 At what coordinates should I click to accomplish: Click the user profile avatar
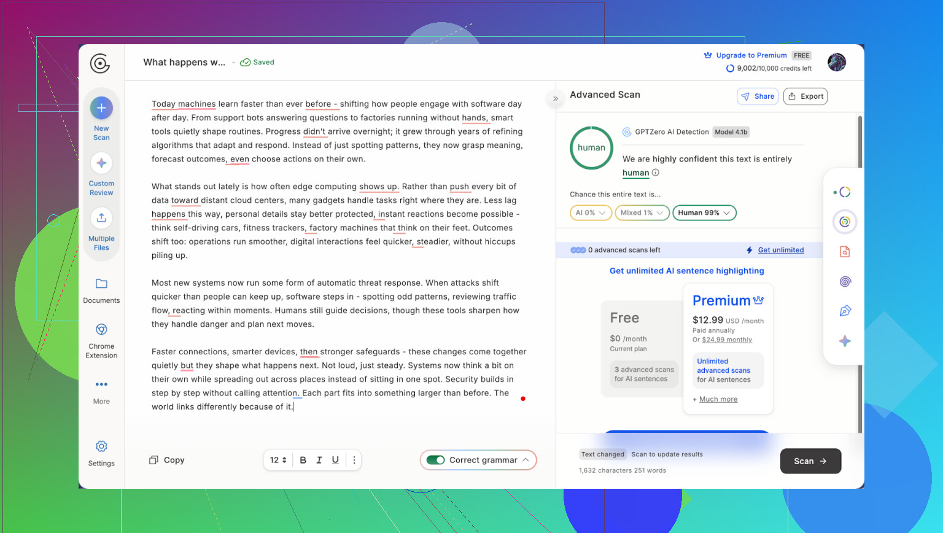point(836,62)
